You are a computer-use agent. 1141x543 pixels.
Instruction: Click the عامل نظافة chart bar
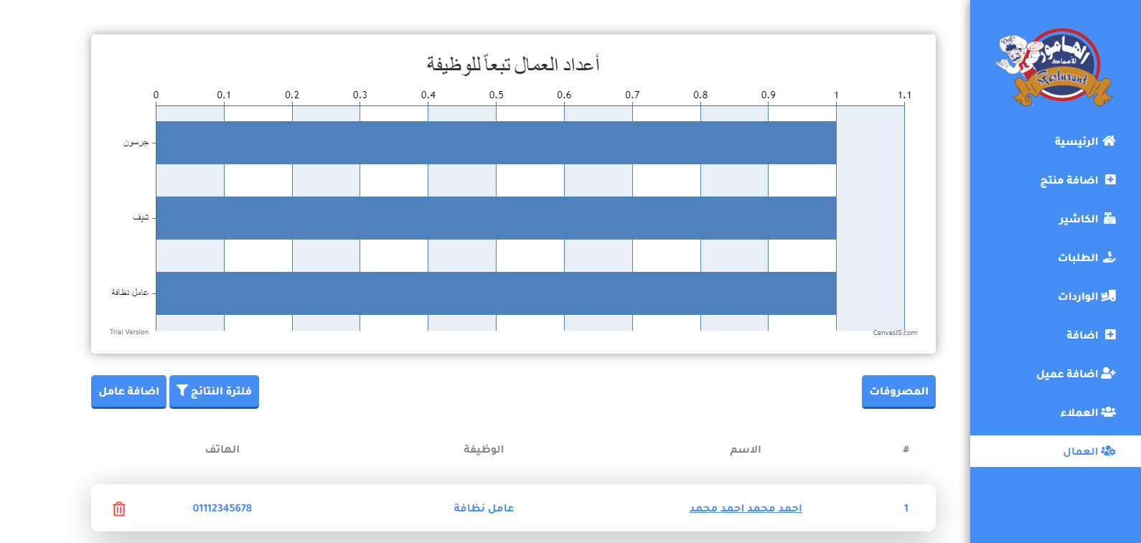[x=495, y=293]
